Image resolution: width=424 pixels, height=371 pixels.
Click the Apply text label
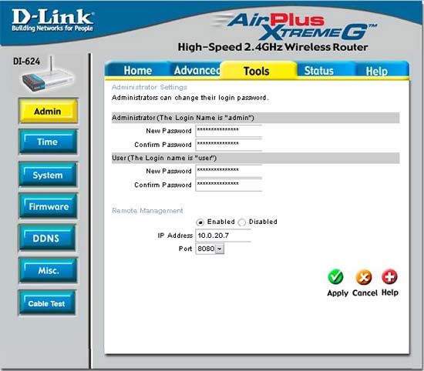point(338,293)
